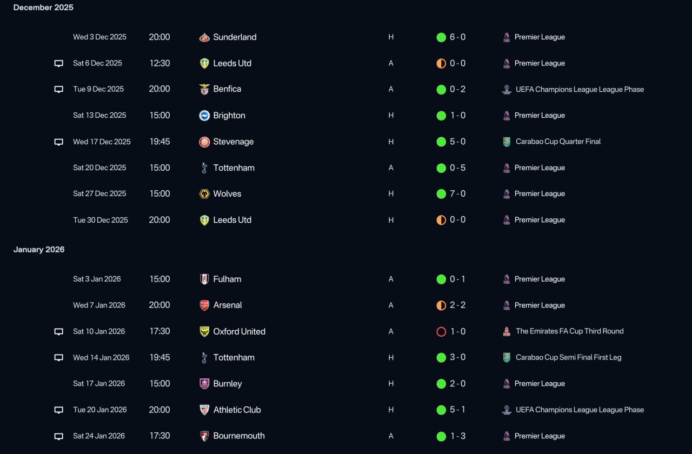Viewport: 692px width, 454px height.
Task: Open UEFA Champions League League Phase for Benfica match
Action: click(580, 89)
